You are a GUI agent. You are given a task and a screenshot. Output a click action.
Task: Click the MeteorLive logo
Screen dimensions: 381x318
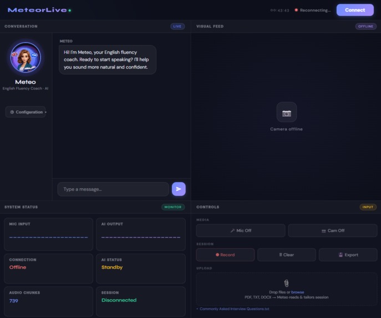37,10
